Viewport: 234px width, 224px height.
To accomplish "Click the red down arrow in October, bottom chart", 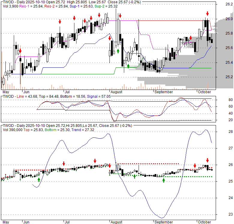I will pyautogui.click(x=207, y=160).
